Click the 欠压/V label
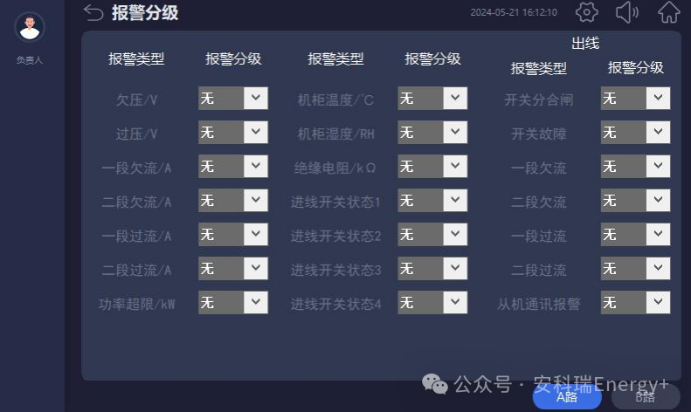 [136, 100]
